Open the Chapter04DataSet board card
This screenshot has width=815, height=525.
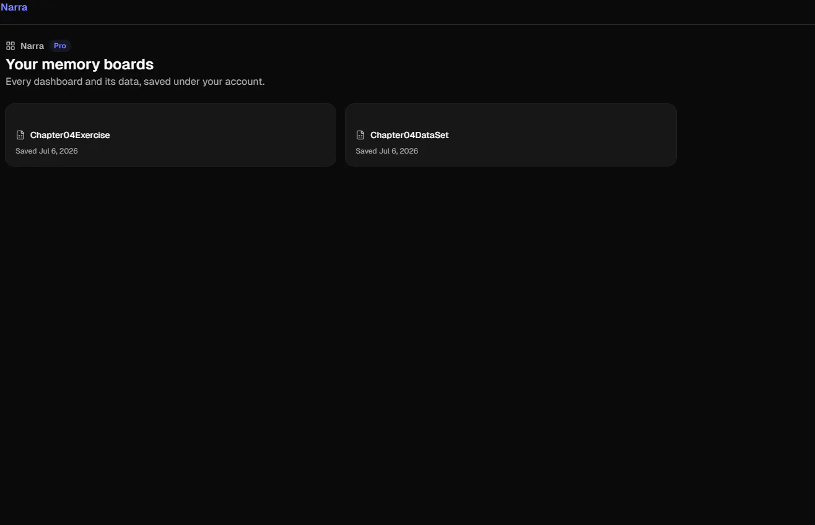click(x=510, y=135)
